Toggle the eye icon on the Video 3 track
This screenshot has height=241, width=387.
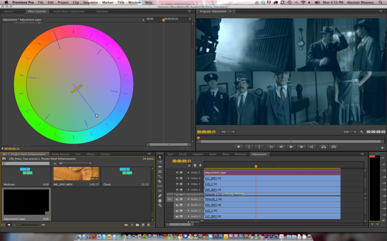pyautogui.click(x=177, y=184)
